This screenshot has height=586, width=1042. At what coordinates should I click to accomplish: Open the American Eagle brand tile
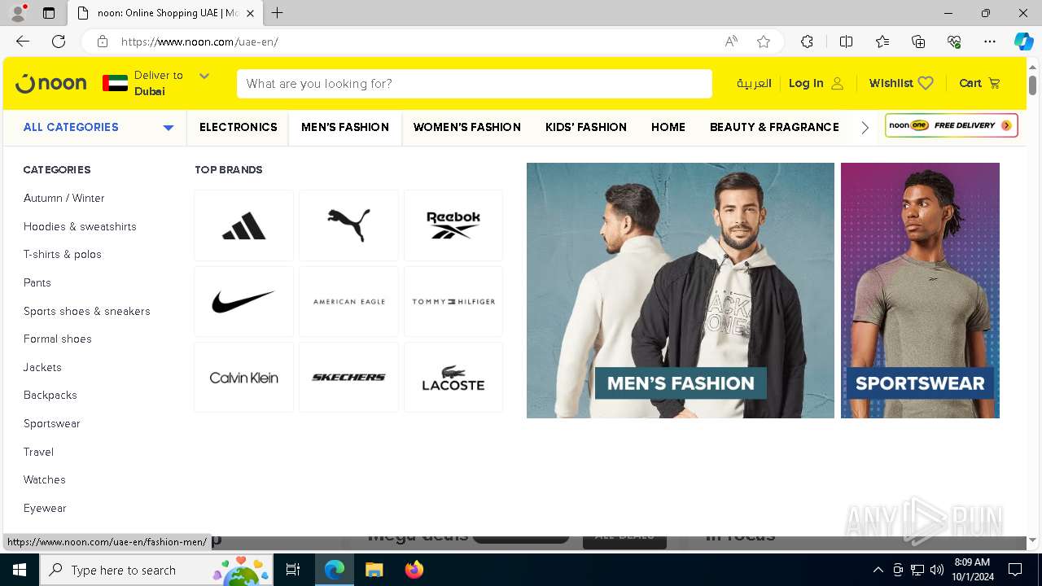348,301
